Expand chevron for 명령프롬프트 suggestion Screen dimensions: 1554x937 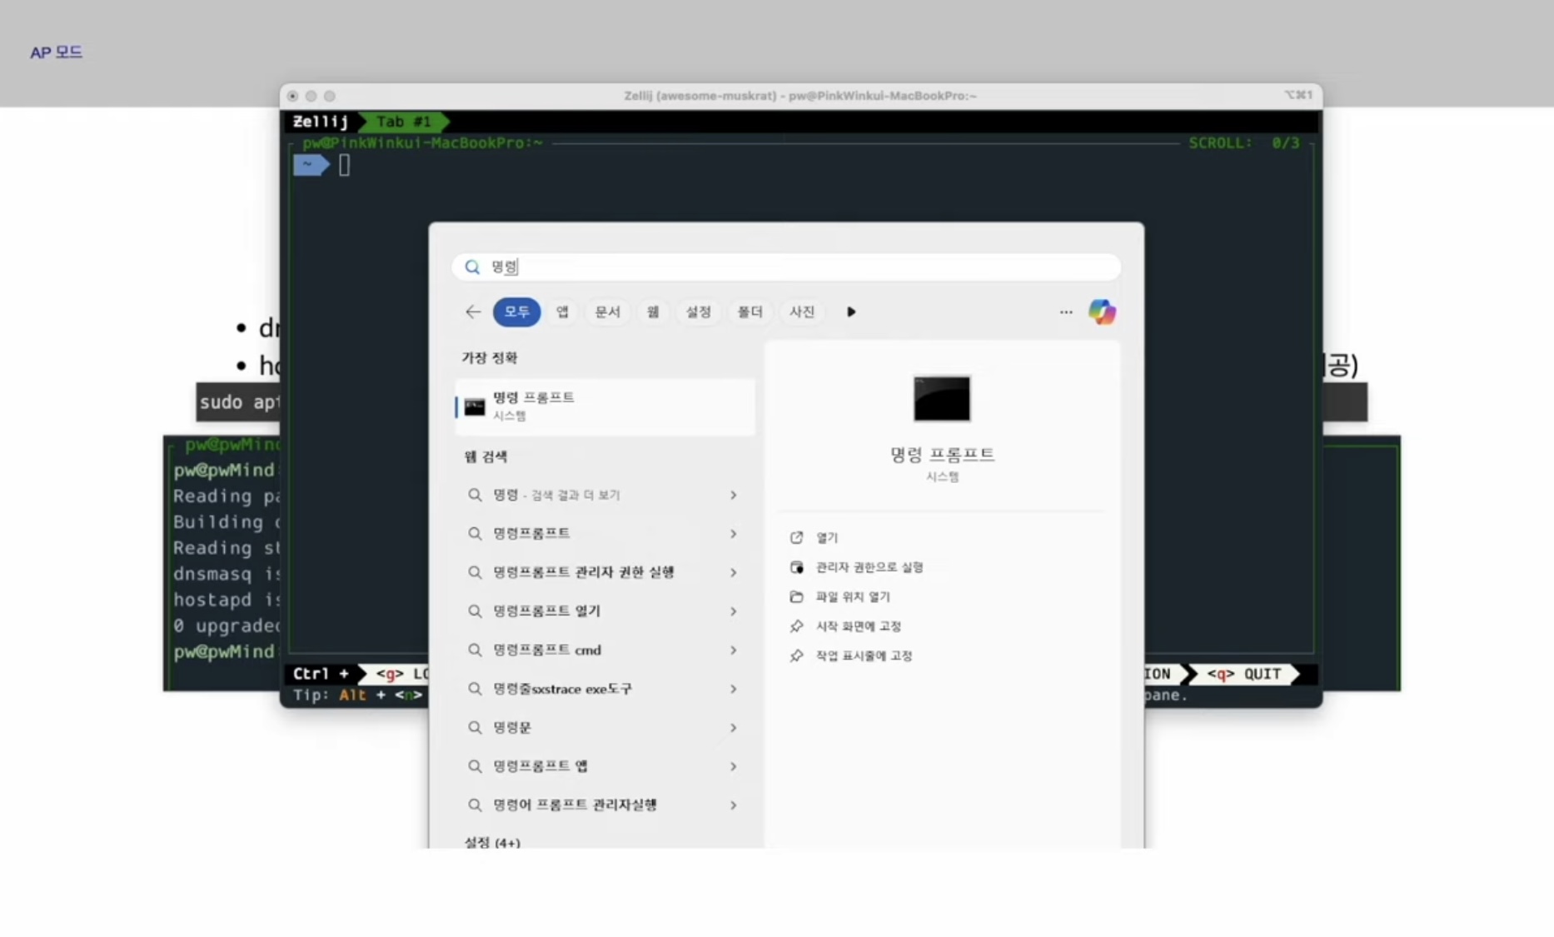click(x=734, y=533)
